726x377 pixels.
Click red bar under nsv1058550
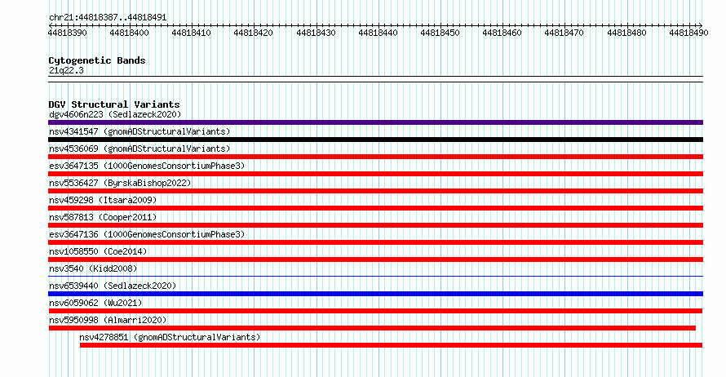375,259
